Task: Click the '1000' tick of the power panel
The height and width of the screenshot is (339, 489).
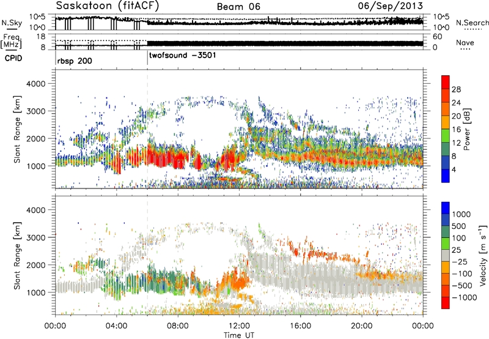Action: coord(35,166)
